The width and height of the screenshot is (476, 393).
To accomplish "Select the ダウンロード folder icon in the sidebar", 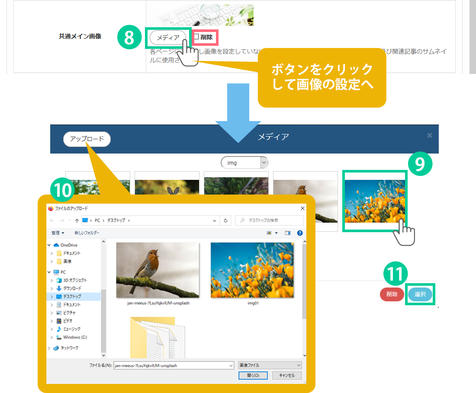I will 58,288.
